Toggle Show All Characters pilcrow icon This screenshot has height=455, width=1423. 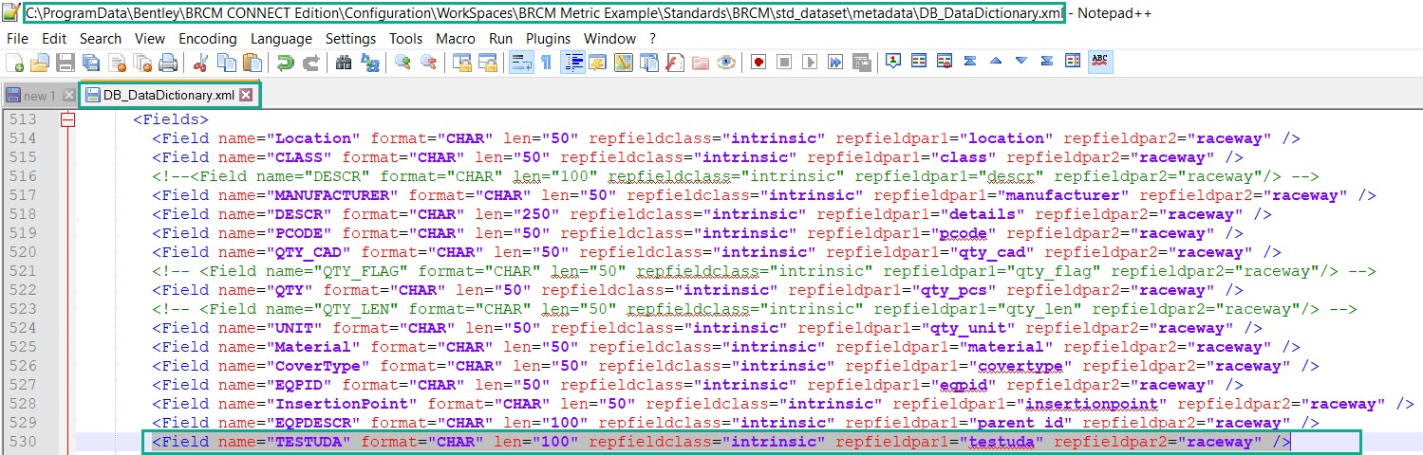pyautogui.click(x=547, y=63)
